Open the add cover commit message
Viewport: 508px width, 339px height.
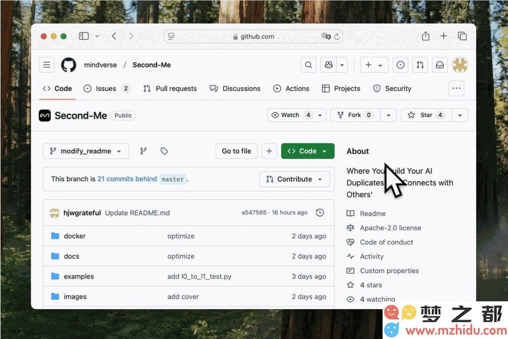pos(183,297)
